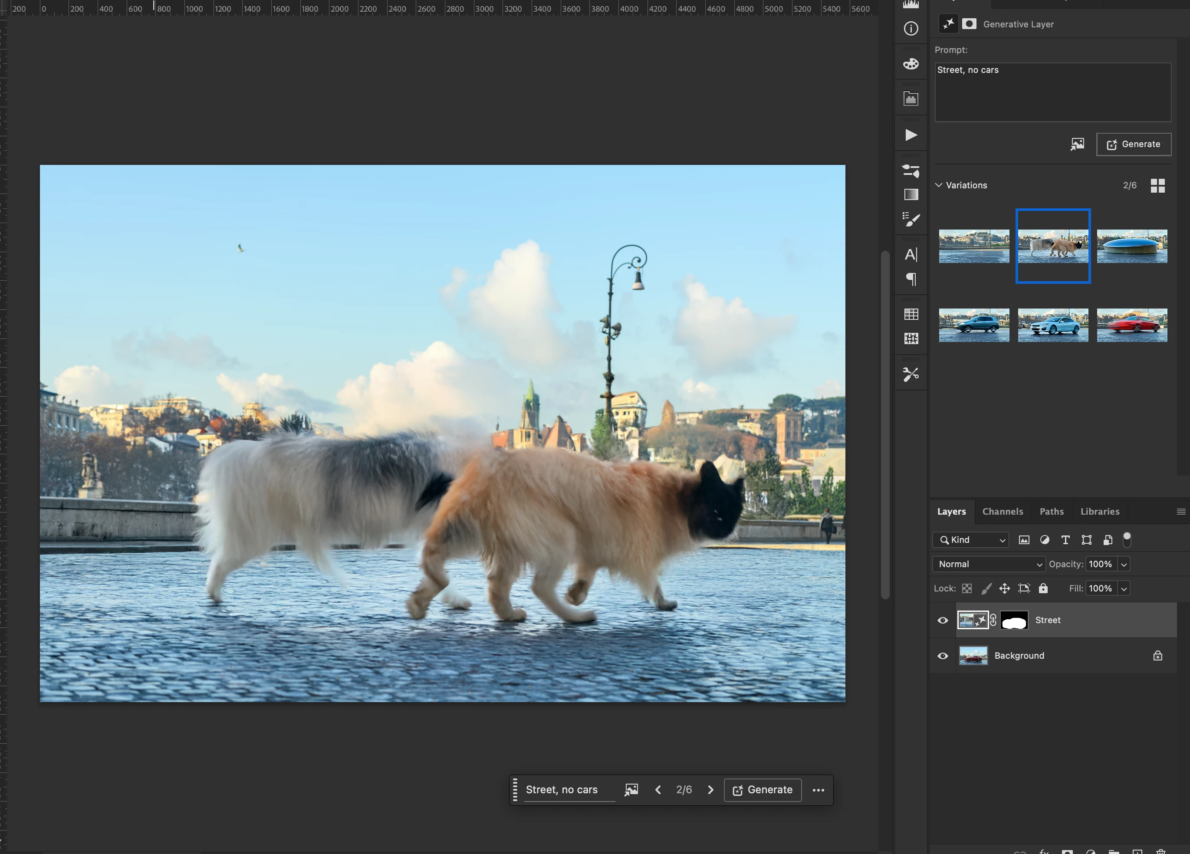Hide the Street layer

click(943, 621)
